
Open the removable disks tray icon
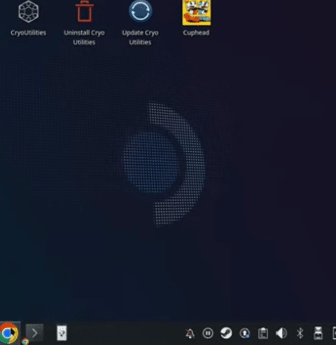click(318, 333)
